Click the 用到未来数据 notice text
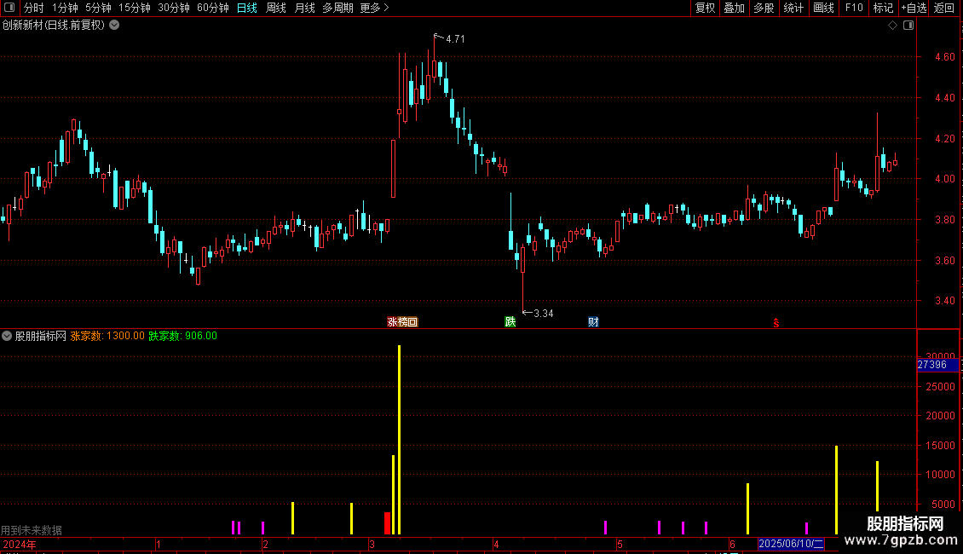 click(32, 530)
